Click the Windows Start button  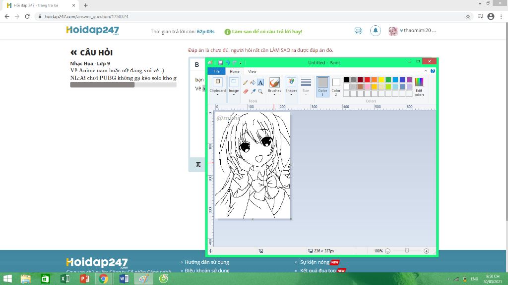pos(7,279)
